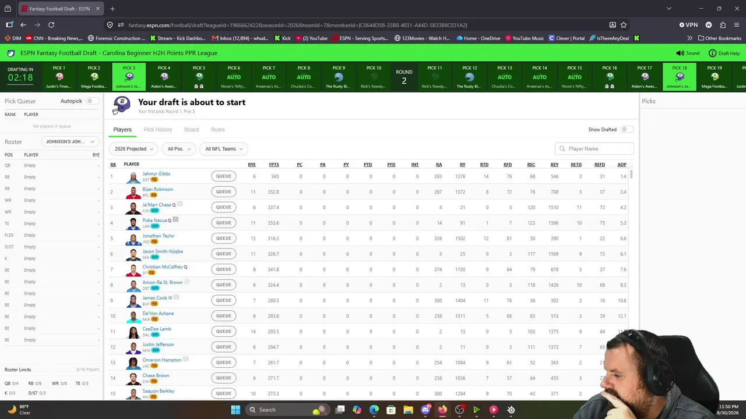
Task: Open the VPN extension in browser toolbar
Action: (688, 25)
